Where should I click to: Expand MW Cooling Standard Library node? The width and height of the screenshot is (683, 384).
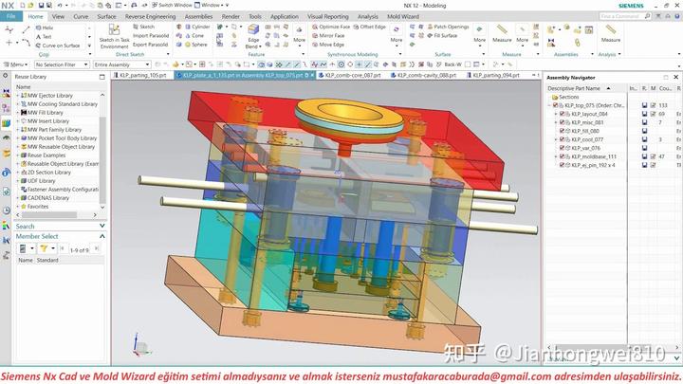pyautogui.click(x=18, y=104)
